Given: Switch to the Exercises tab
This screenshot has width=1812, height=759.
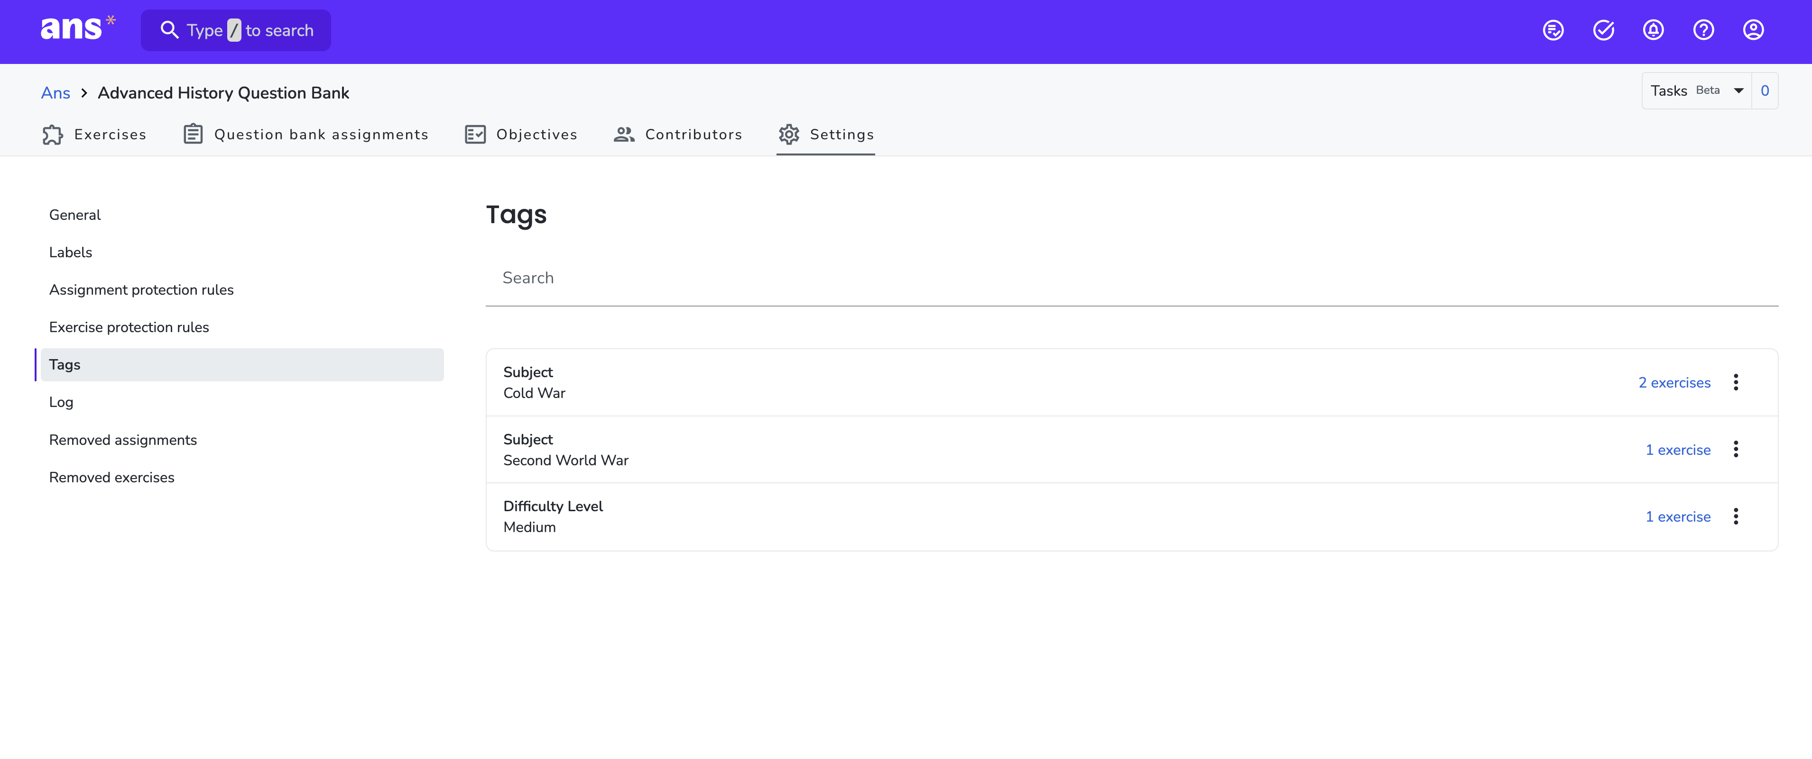Looking at the screenshot, I should (93, 134).
